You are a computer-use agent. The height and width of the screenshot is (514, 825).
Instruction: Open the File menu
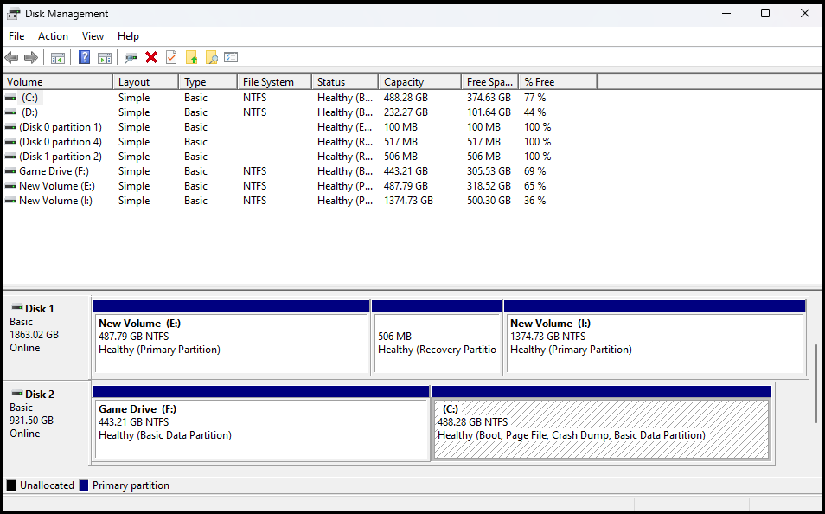pyautogui.click(x=16, y=36)
